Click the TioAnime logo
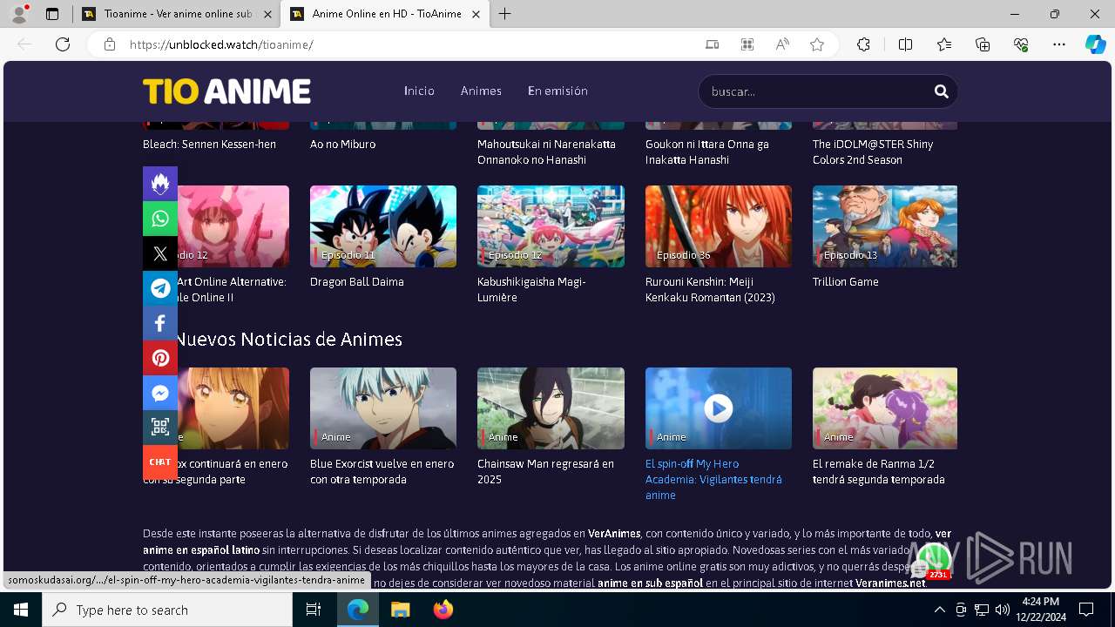 pos(226,91)
